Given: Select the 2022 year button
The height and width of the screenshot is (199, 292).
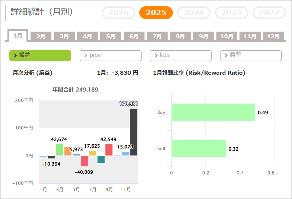Looking at the screenshot, I should pos(269,13).
